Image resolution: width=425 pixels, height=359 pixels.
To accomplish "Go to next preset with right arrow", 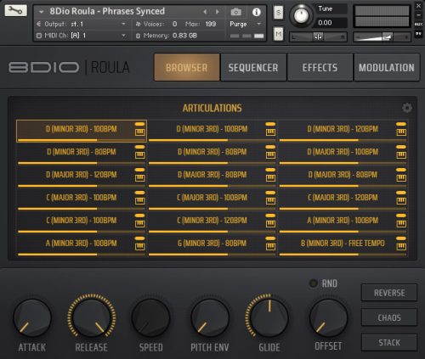I will coord(218,12).
